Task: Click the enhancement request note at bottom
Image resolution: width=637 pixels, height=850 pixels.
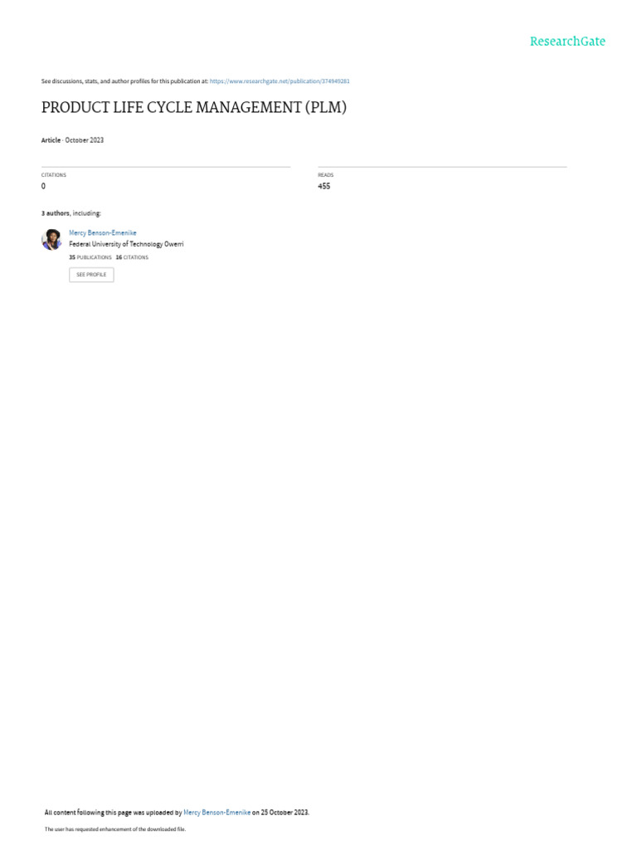Action: coord(114,829)
